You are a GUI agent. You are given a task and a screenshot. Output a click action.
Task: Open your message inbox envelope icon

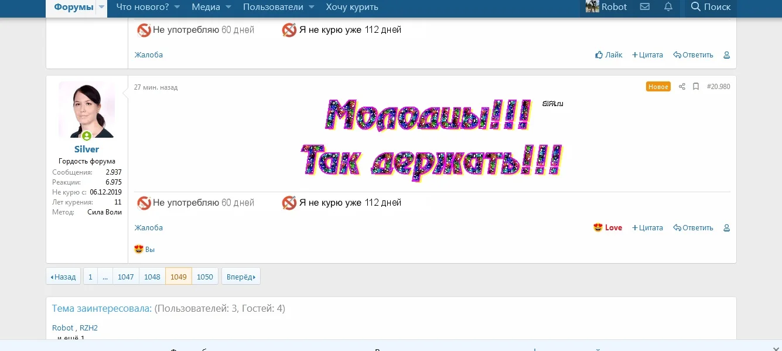click(x=644, y=6)
